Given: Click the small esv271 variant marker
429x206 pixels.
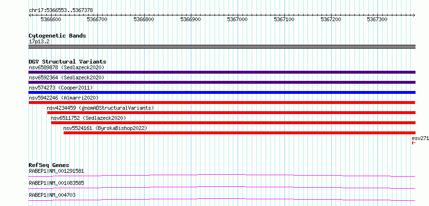Looking at the screenshot, I should [x=414, y=143].
